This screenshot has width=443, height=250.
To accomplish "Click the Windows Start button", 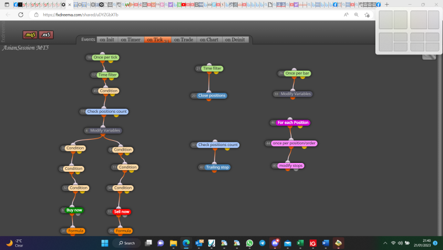I will pyautogui.click(x=105, y=243).
